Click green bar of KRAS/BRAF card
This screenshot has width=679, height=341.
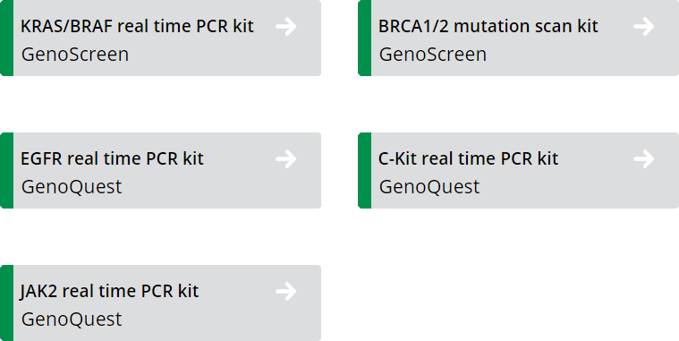[6, 38]
